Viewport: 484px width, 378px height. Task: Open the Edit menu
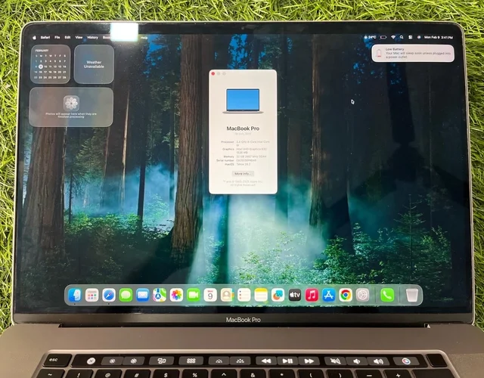(67, 37)
